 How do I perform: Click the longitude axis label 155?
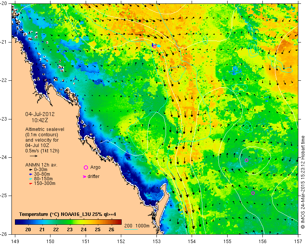[227, 241]
